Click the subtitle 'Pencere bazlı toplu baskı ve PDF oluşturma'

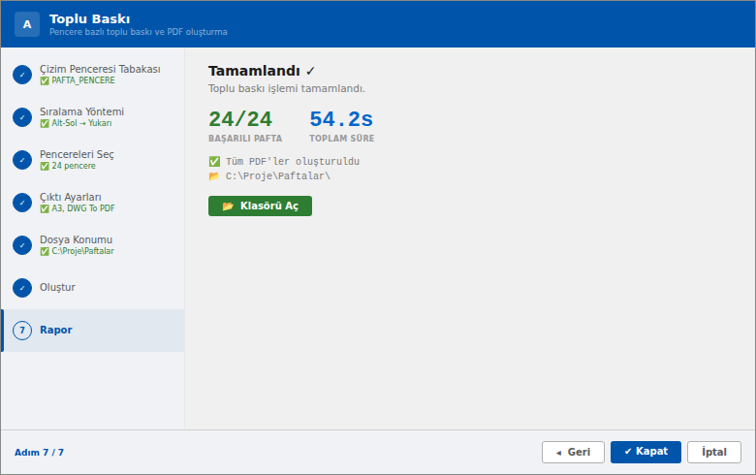138,32
